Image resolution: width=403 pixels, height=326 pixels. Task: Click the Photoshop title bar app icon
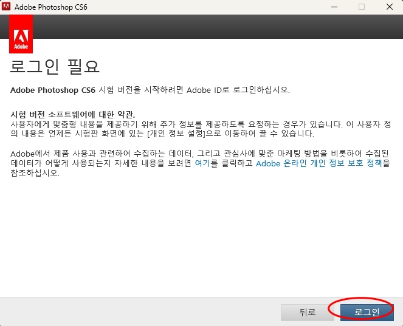tap(5, 7)
